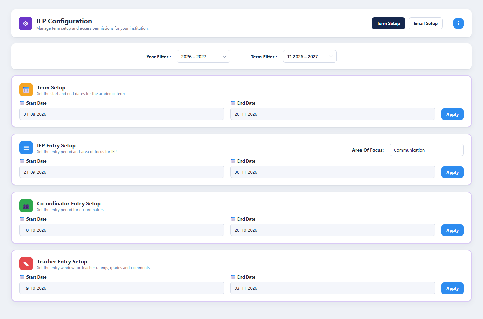Click the orange Term Setup calendar icon
Viewport: 483px width, 319px height.
pyautogui.click(x=26, y=90)
